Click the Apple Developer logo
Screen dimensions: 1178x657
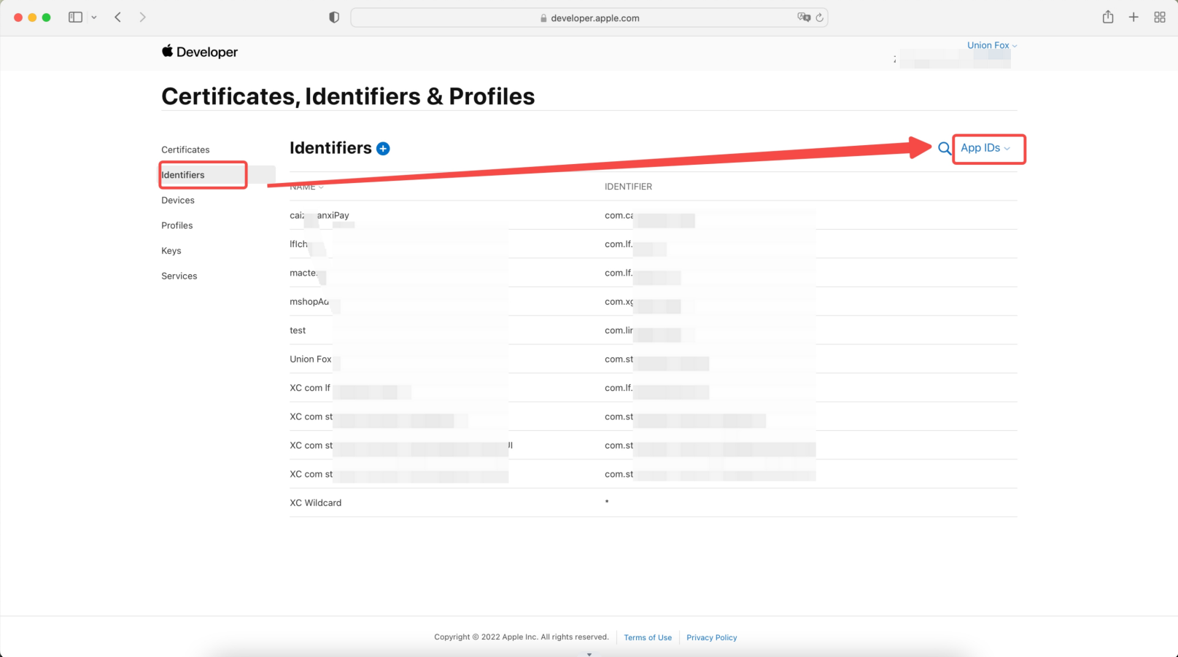point(199,52)
